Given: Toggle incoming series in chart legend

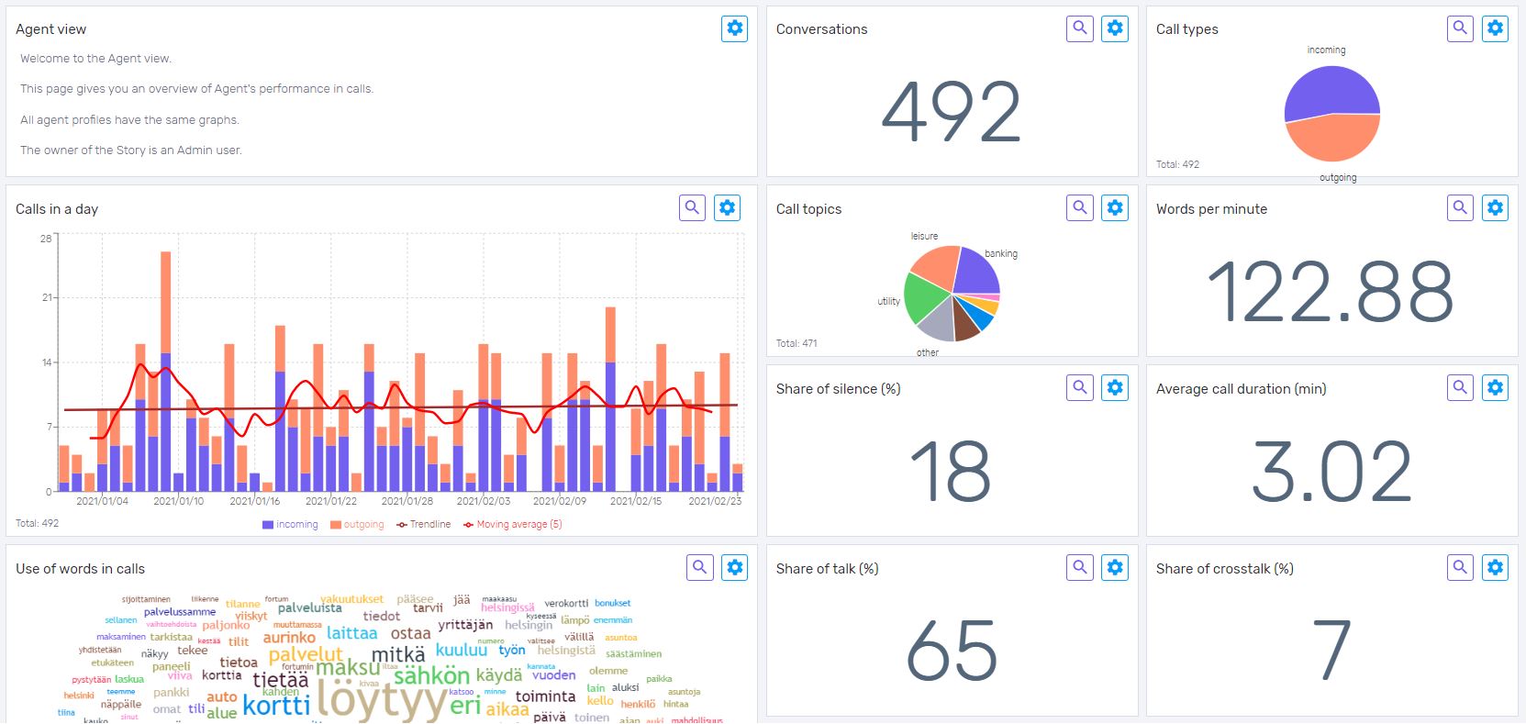Looking at the screenshot, I should 290,525.
